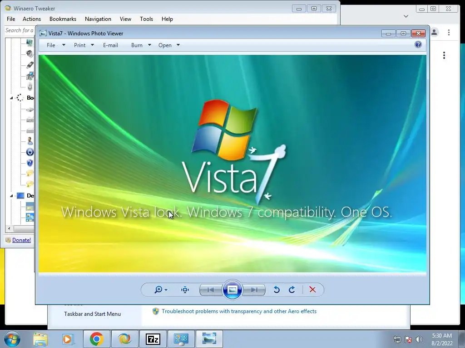Open the Burn dropdown in Photo Viewer
Viewport: 465px width, 348px height.
pos(141,45)
